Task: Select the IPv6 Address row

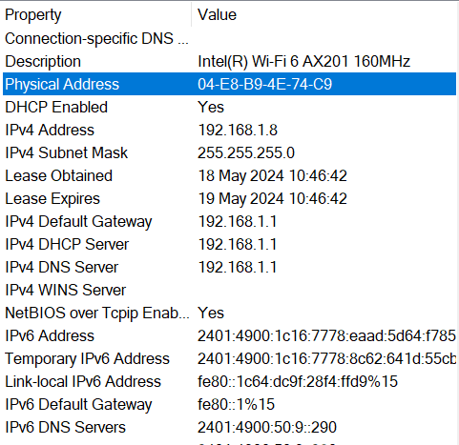Action: click(x=229, y=335)
